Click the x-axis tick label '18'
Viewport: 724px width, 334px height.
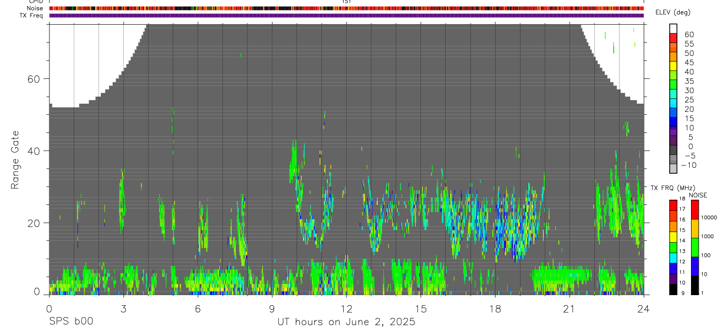tap(495, 309)
